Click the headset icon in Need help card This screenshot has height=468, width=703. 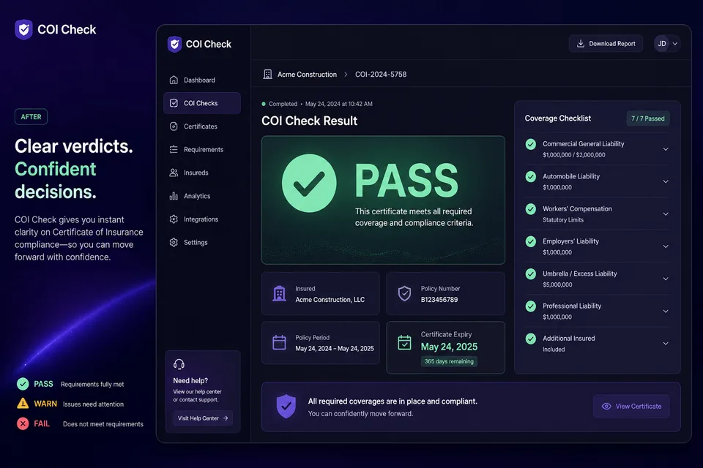coord(179,364)
